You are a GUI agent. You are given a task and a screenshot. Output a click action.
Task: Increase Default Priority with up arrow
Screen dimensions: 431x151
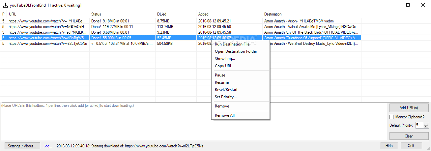(426, 124)
